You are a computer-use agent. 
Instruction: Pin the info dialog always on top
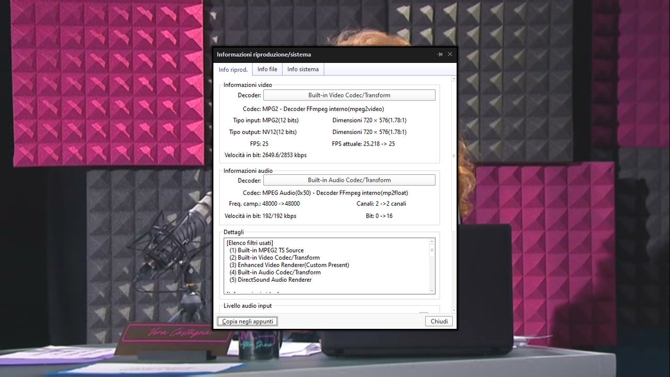tap(440, 54)
